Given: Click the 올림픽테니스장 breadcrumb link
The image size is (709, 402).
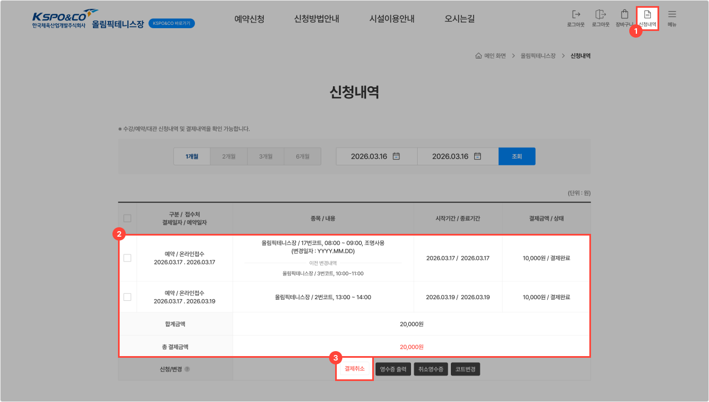Looking at the screenshot, I should [x=538, y=56].
